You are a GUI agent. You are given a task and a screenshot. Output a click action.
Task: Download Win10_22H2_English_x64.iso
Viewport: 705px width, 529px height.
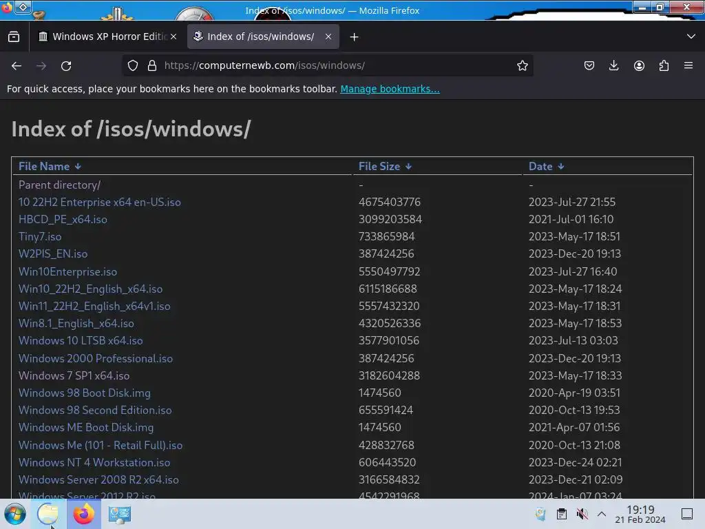[90, 289]
